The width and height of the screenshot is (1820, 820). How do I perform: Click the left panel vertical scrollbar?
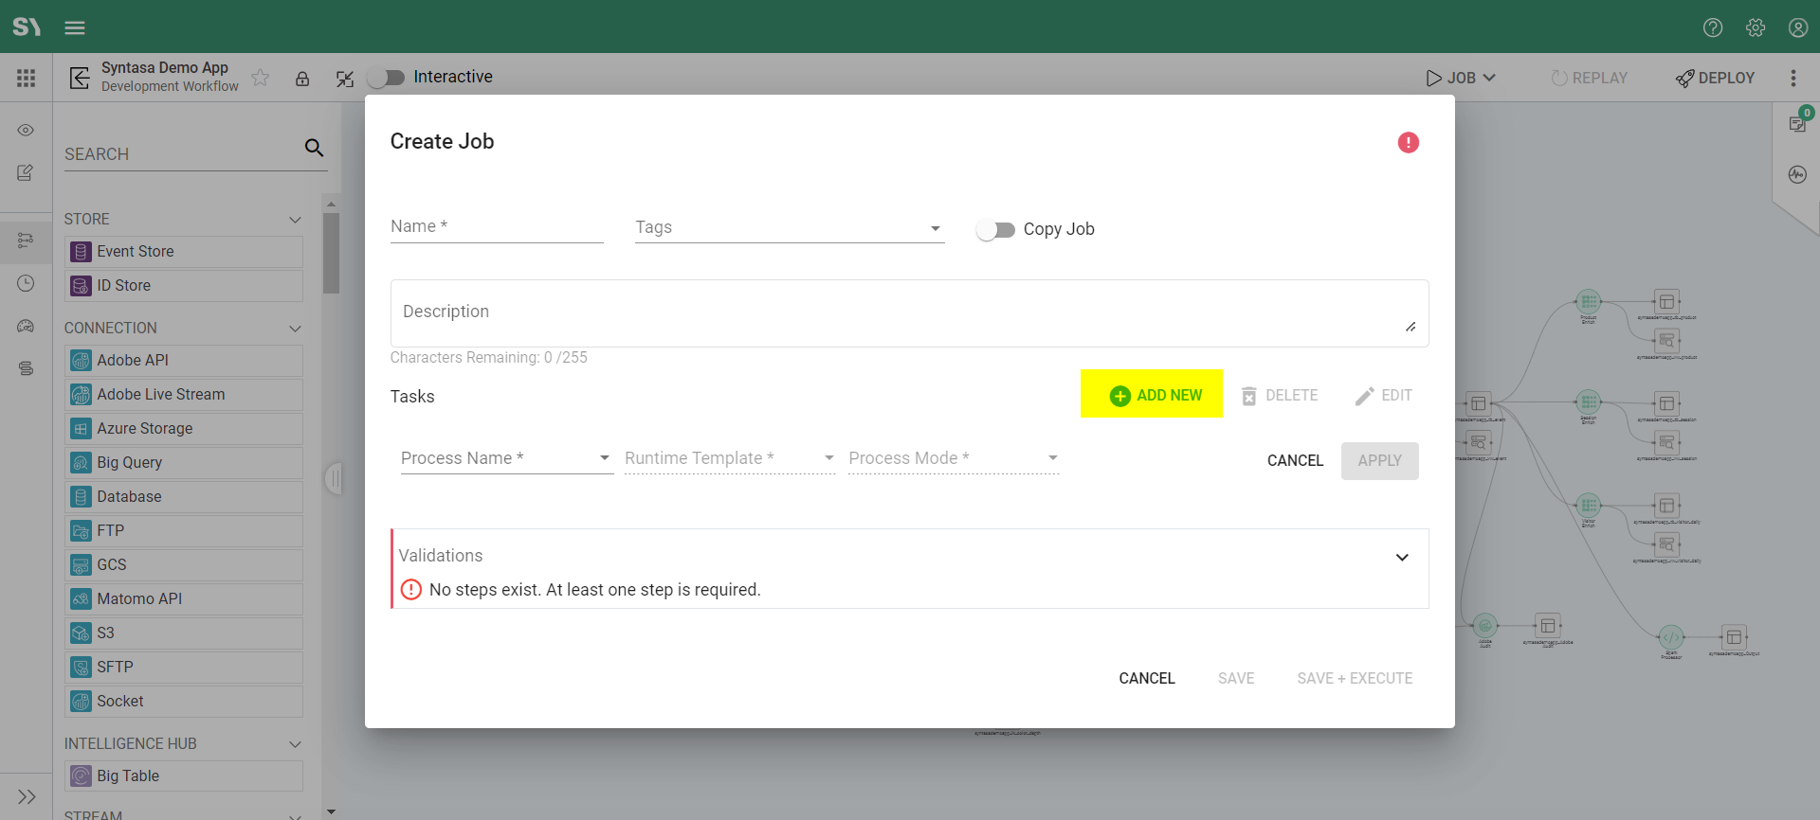coord(331,254)
